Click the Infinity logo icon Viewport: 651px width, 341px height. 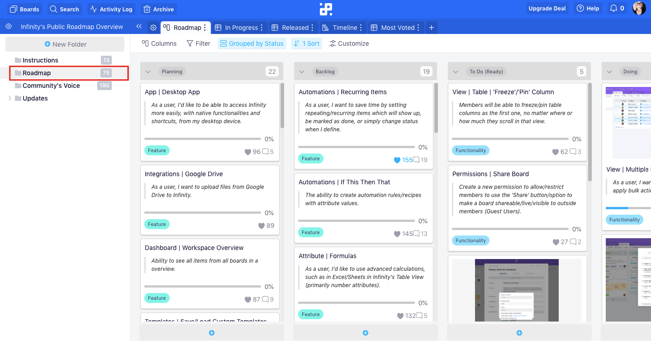(326, 9)
